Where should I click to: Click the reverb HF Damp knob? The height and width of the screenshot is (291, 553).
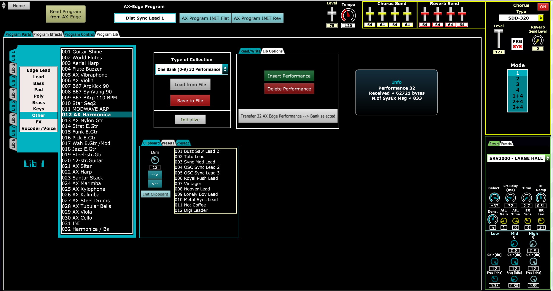pyautogui.click(x=541, y=198)
